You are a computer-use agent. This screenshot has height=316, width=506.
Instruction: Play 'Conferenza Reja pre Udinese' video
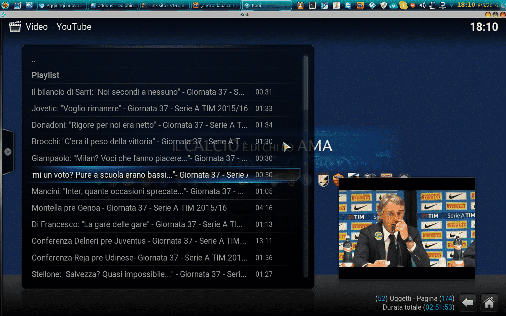click(x=165, y=258)
